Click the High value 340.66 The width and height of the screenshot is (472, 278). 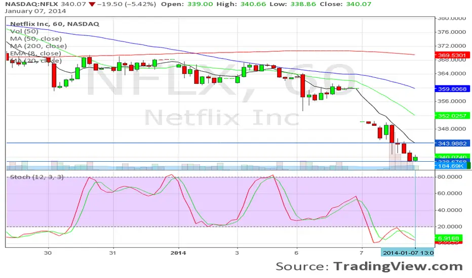pyautogui.click(x=253, y=4)
